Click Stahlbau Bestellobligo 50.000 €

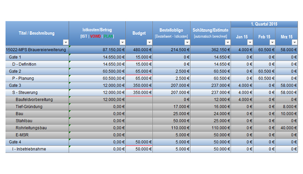coord(171,121)
